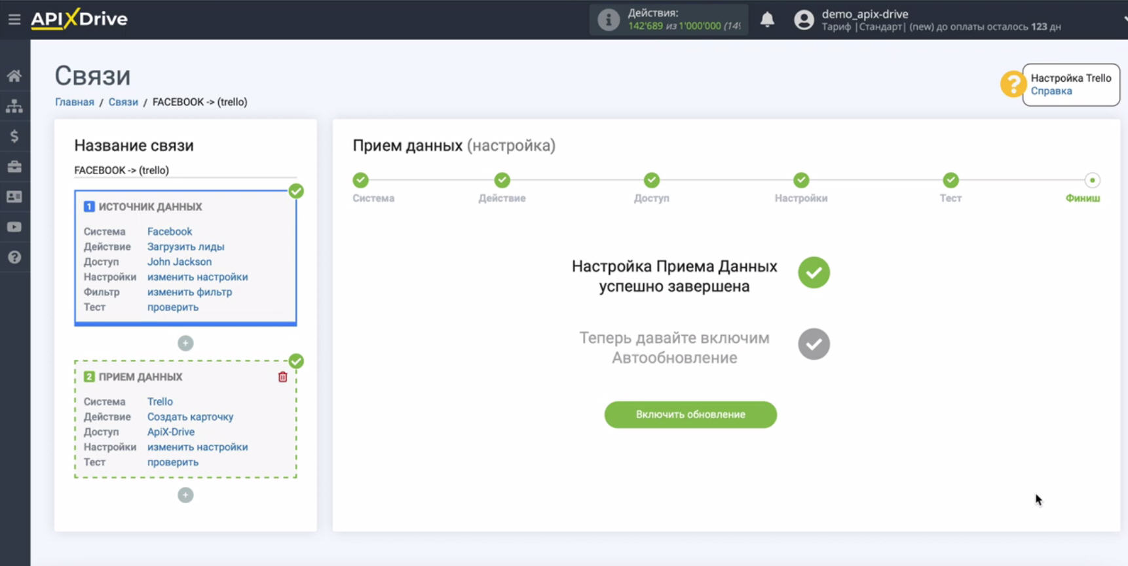Open the Создать карточку action link
The height and width of the screenshot is (566, 1128).
click(x=191, y=417)
